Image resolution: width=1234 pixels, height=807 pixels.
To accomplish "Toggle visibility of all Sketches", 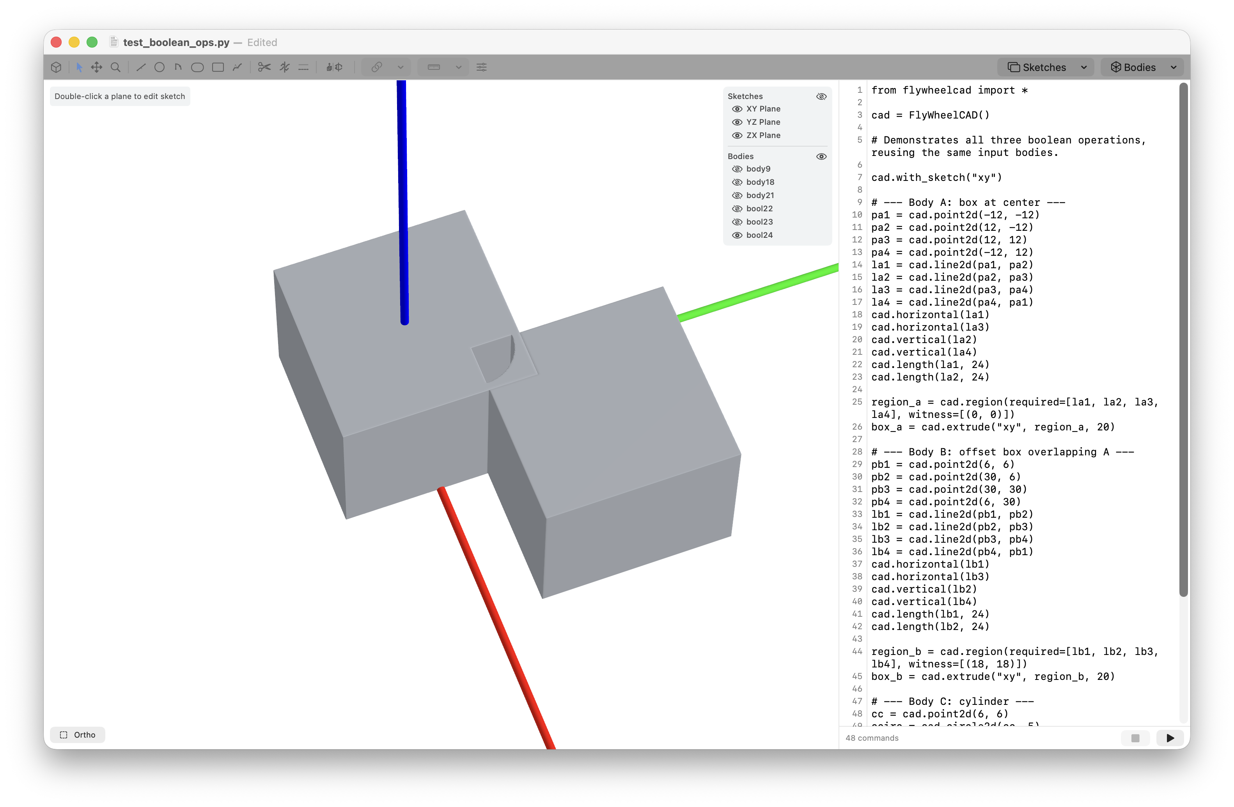I will [x=821, y=96].
